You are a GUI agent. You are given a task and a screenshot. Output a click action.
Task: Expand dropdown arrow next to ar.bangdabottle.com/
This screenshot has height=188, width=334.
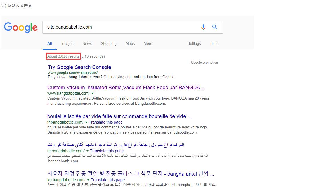[x=87, y=151]
